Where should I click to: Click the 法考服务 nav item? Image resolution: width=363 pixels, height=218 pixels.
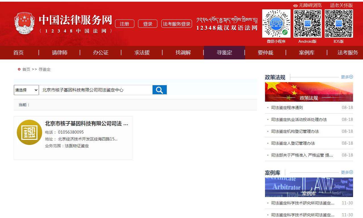(348, 52)
